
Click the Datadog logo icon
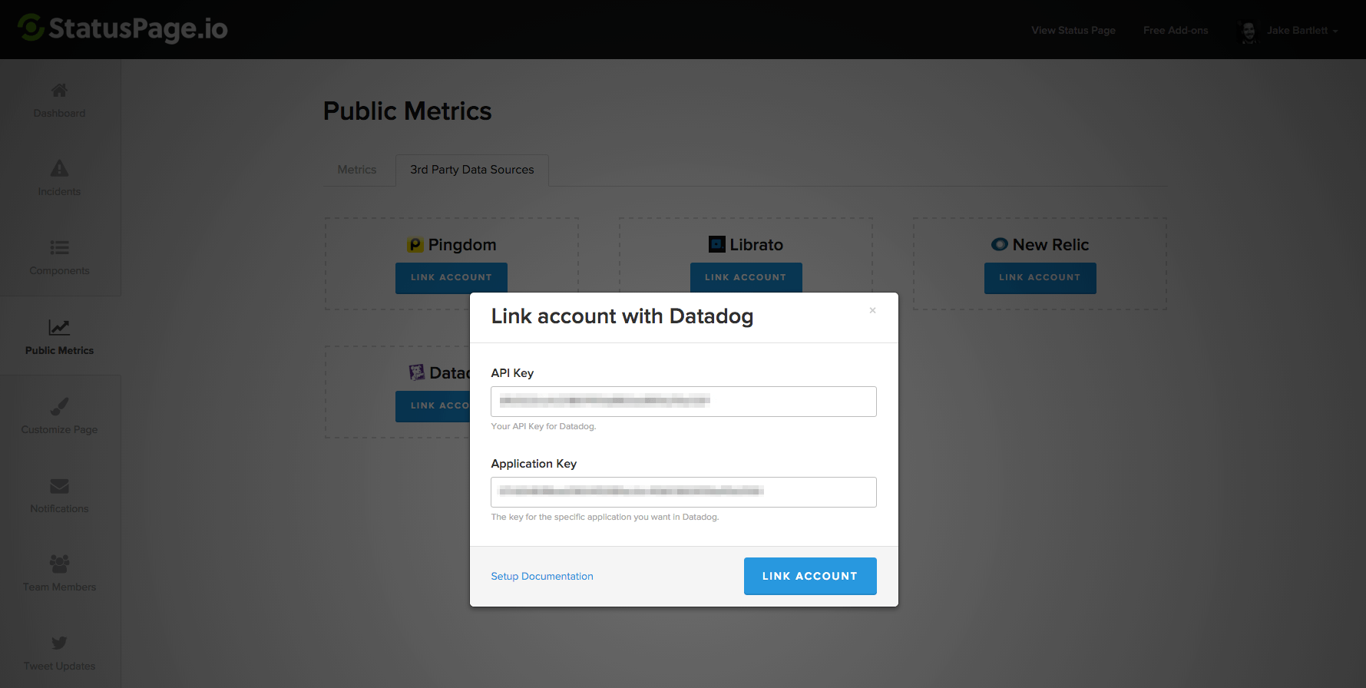[417, 372]
